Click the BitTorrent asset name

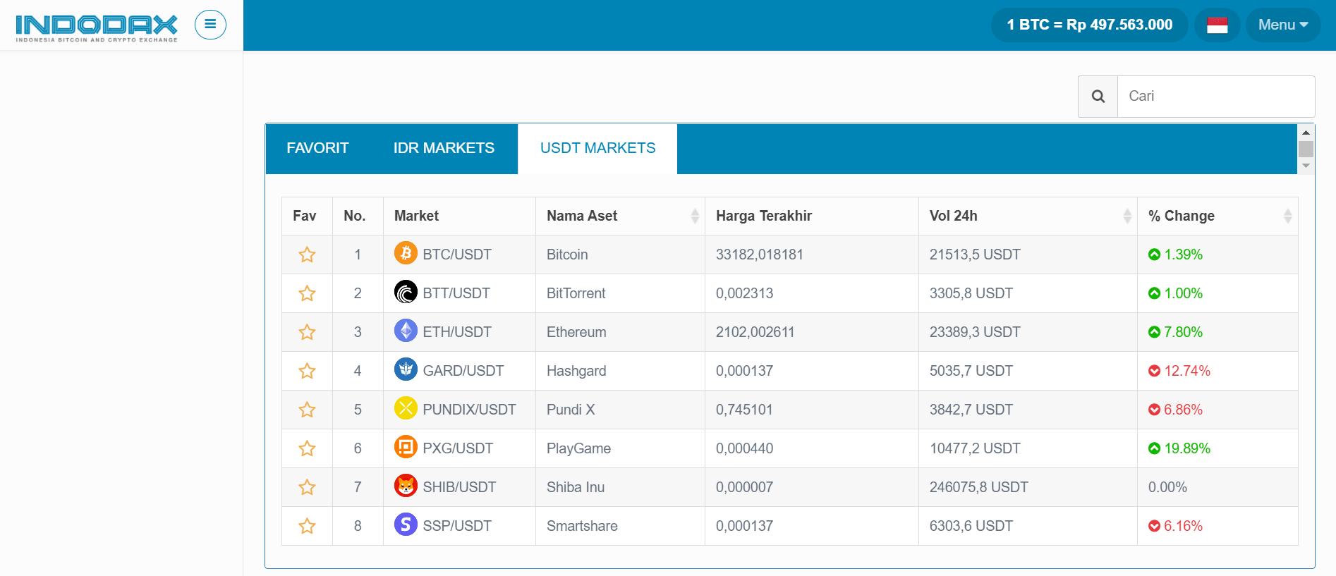click(576, 293)
